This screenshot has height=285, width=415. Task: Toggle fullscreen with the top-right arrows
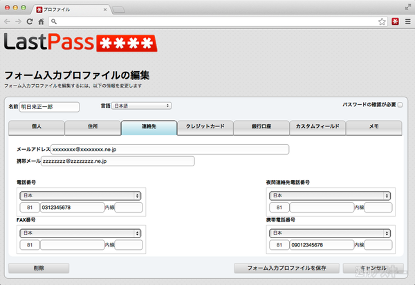(x=408, y=7)
